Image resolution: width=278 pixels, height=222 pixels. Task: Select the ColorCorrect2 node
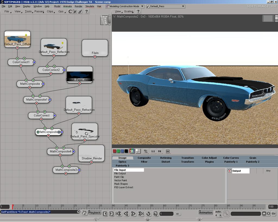(x=51, y=70)
